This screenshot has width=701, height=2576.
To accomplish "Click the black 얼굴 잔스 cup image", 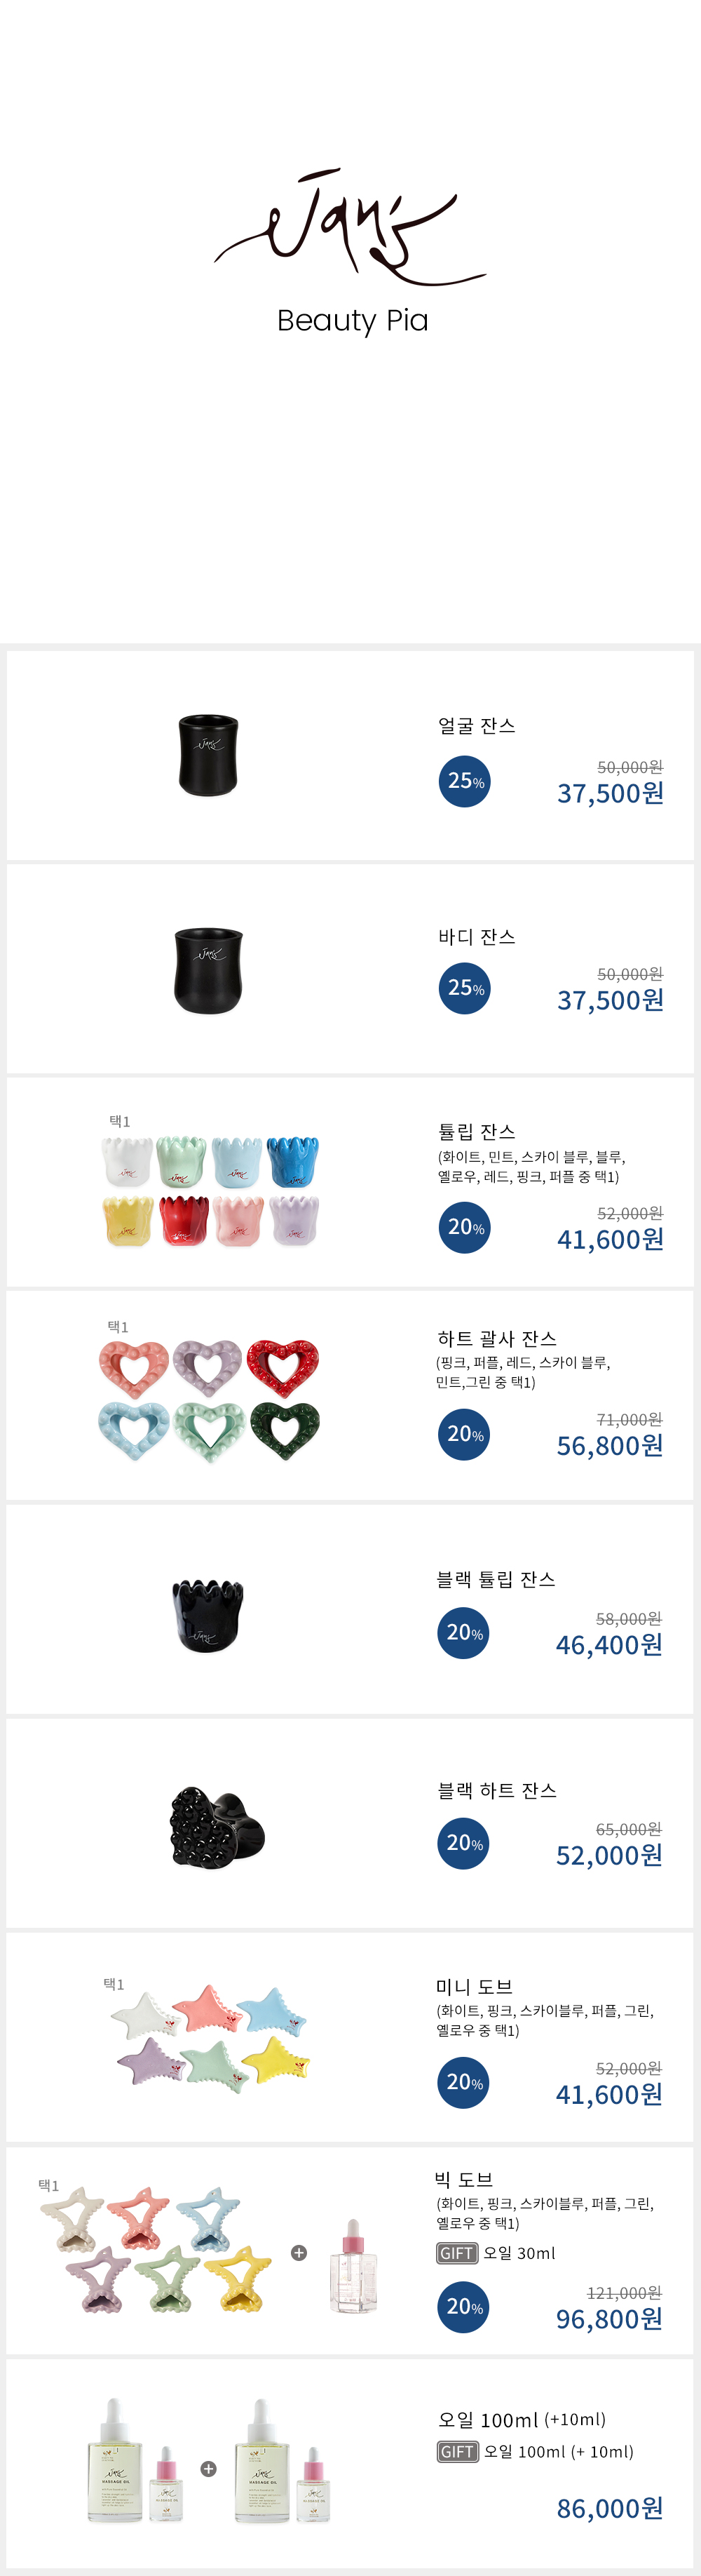I will pyautogui.click(x=207, y=755).
